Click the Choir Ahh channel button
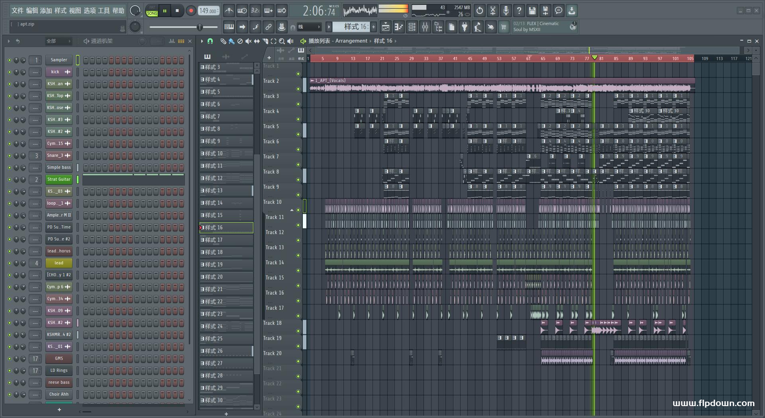Viewport: 765px width, 418px height. tap(59, 395)
